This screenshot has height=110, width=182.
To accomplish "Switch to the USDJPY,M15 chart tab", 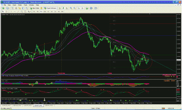I will [x=28, y=105].
